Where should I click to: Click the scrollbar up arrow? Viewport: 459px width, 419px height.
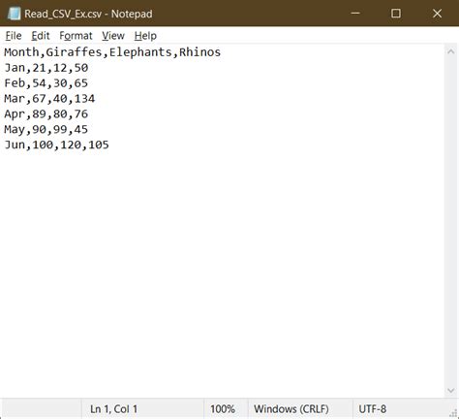point(451,51)
